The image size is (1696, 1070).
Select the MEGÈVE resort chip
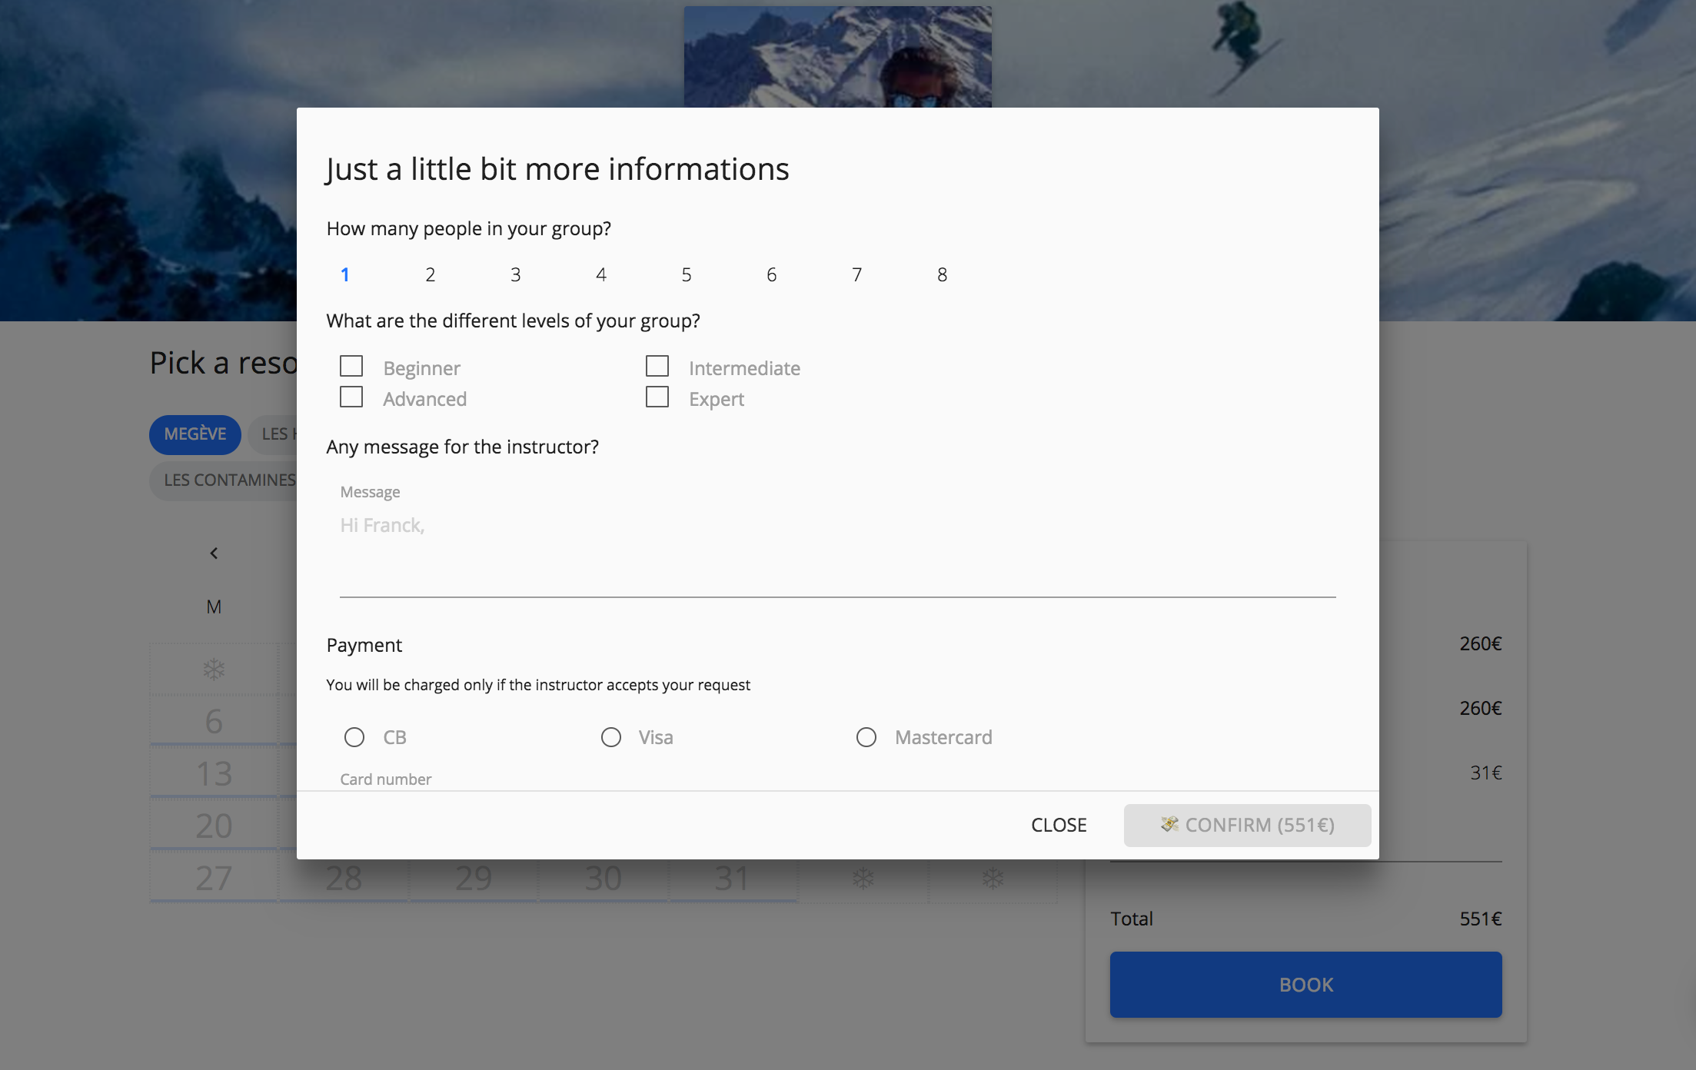point(195,434)
